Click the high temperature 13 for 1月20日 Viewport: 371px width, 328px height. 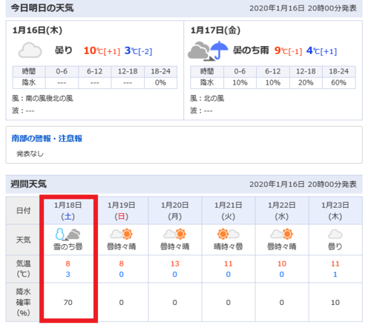(174, 263)
